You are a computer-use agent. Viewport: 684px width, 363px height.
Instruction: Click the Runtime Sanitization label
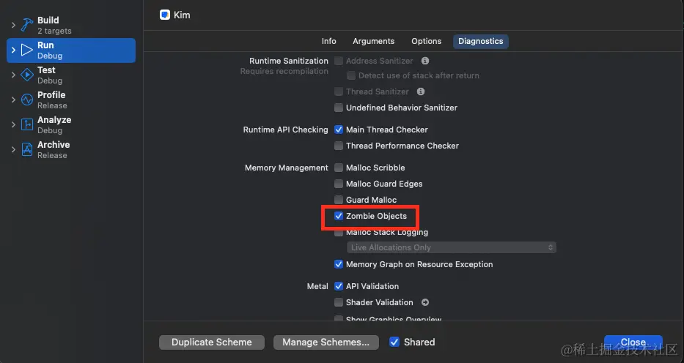[289, 61]
